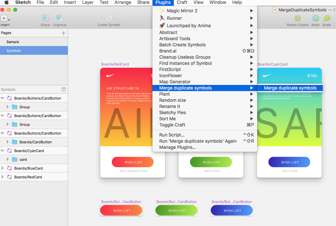Image resolution: width=336 pixels, height=226 pixels.
Task: Click the Create Symbol toolbar icon
Action: coord(109,19)
